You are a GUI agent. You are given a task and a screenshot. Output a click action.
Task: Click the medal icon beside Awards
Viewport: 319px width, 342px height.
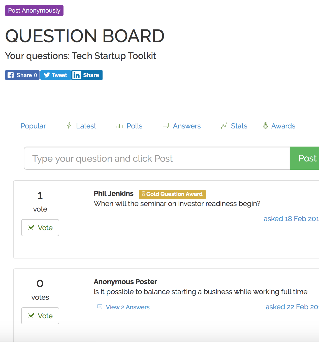pos(265,125)
